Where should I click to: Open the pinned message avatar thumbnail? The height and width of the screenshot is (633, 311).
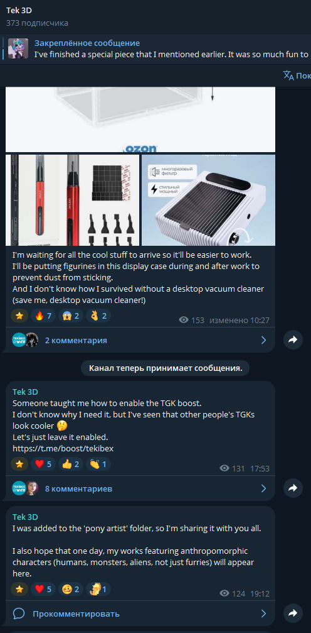click(x=18, y=48)
